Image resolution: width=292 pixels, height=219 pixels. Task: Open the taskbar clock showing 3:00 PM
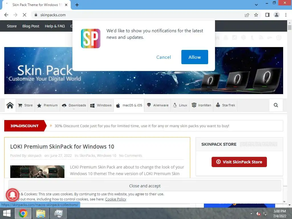(x=279, y=214)
